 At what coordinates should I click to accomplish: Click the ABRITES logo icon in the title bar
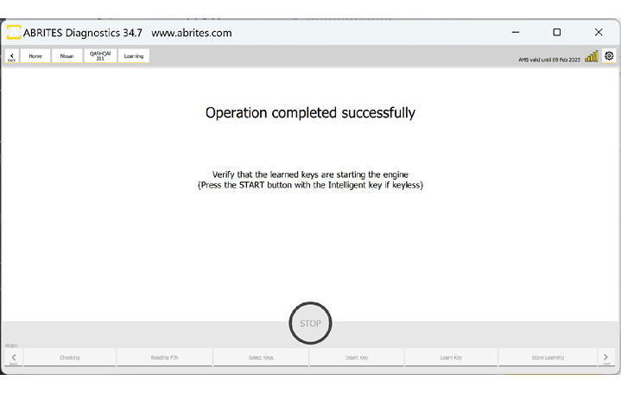[15, 33]
